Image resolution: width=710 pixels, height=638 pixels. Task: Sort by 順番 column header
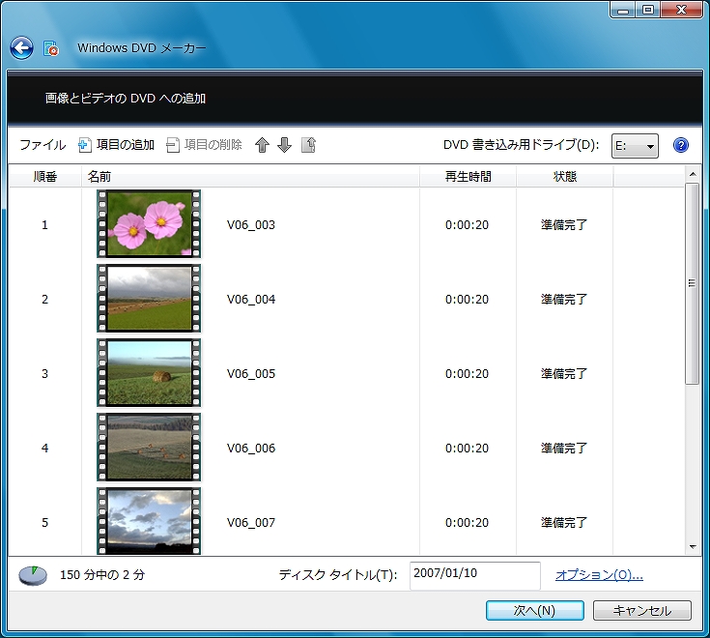coord(45,176)
